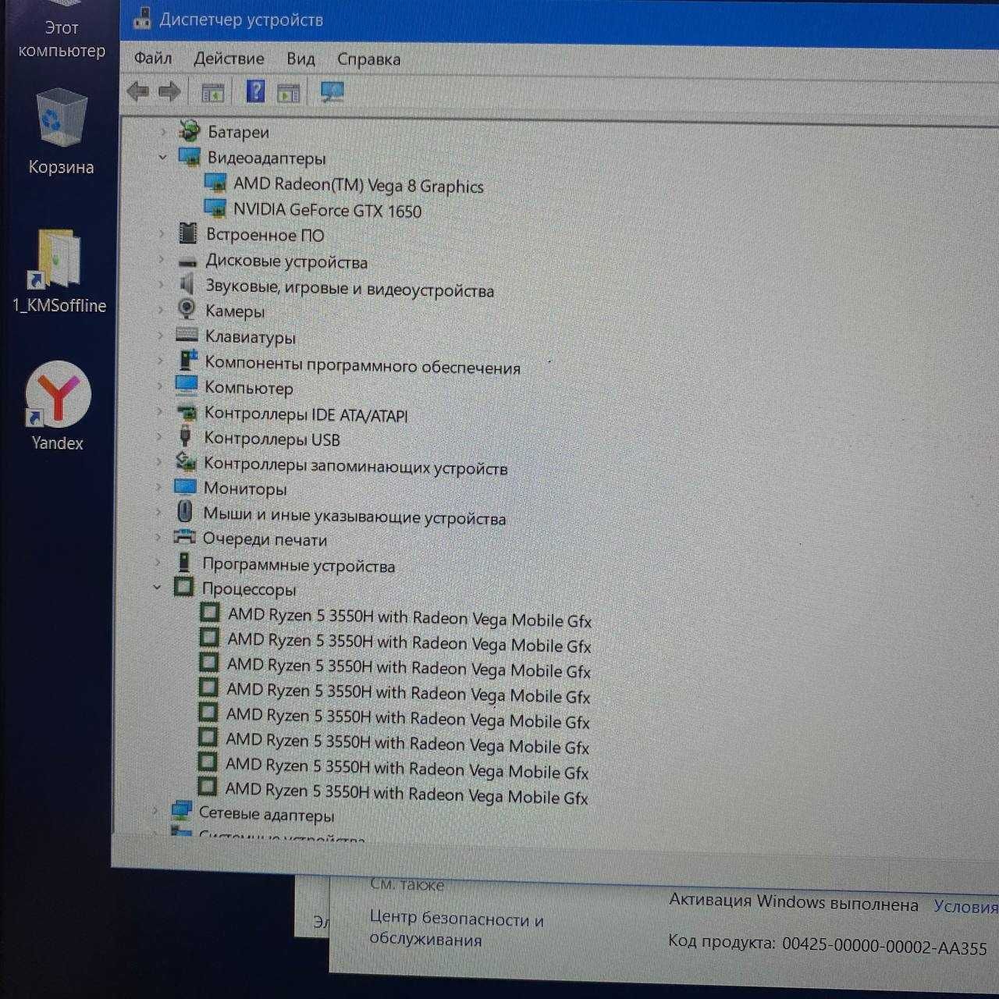999x999 pixels.
Task: Open the Вид menu
Action: 300,59
